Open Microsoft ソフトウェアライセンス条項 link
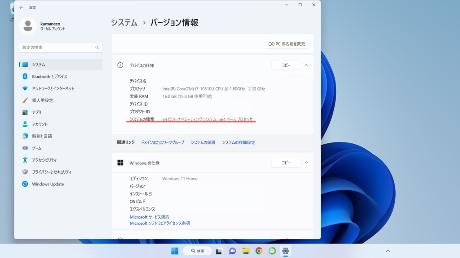The height and width of the screenshot is (258, 460). coord(160,223)
